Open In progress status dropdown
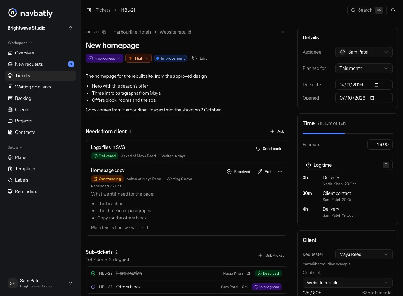The width and height of the screenshot is (403, 296). (x=104, y=58)
